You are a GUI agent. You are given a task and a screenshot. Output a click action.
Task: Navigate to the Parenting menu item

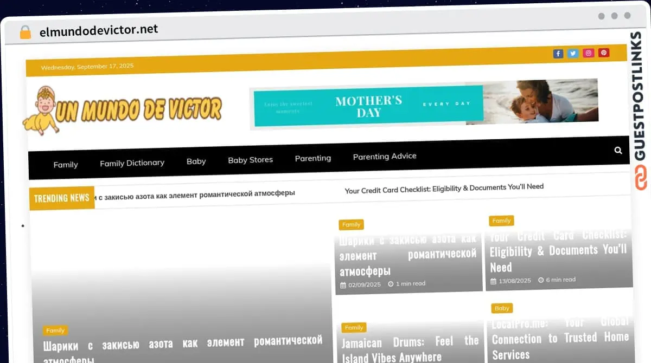[x=312, y=158]
